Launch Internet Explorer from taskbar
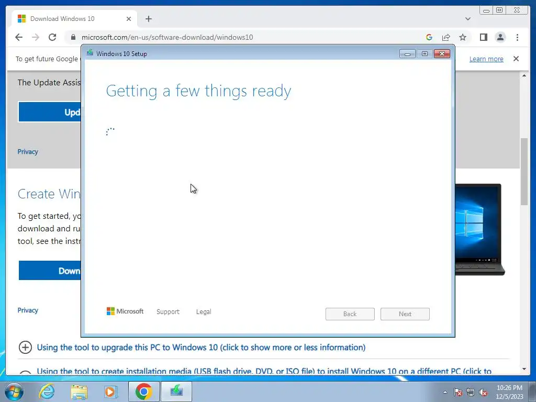 point(47,392)
